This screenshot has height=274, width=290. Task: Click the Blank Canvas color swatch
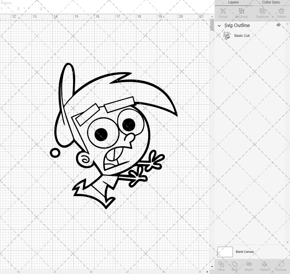[x=225, y=252]
